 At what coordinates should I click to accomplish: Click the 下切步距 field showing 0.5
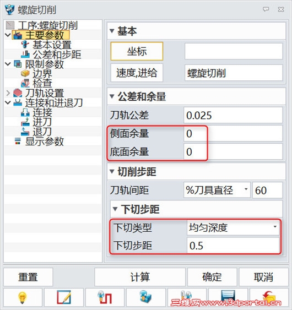pyautogui.click(x=233, y=246)
